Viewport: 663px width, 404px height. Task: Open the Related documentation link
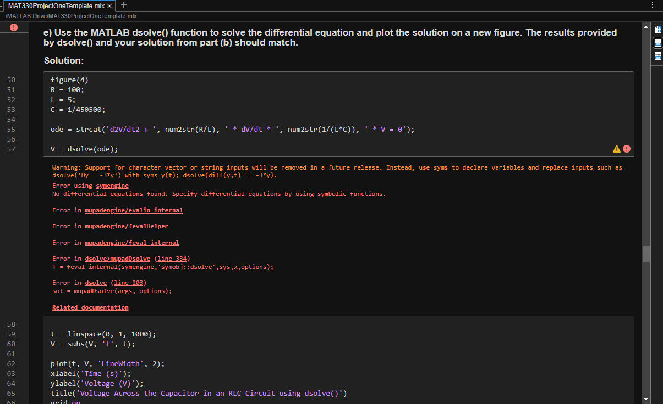point(90,307)
